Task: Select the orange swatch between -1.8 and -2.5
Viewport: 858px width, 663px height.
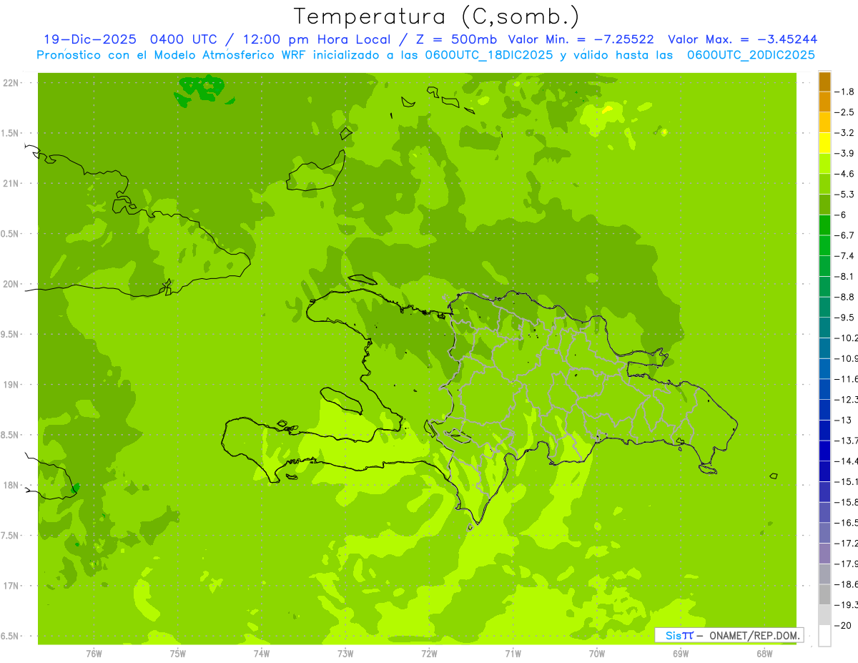Action: tap(824, 102)
